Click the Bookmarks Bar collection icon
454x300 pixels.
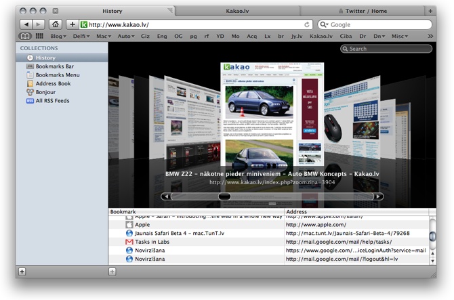[x=30, y=66]
